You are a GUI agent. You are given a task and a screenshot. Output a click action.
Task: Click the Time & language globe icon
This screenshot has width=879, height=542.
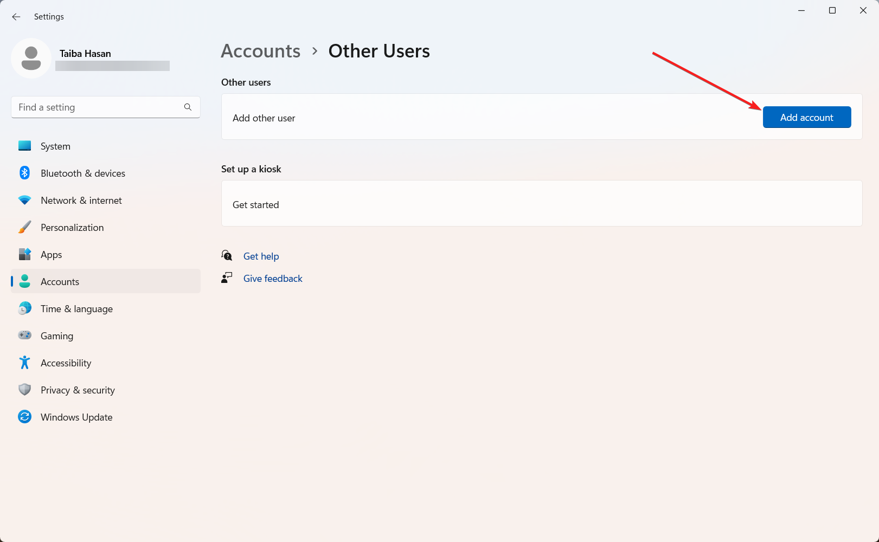[x=24, y=308]
